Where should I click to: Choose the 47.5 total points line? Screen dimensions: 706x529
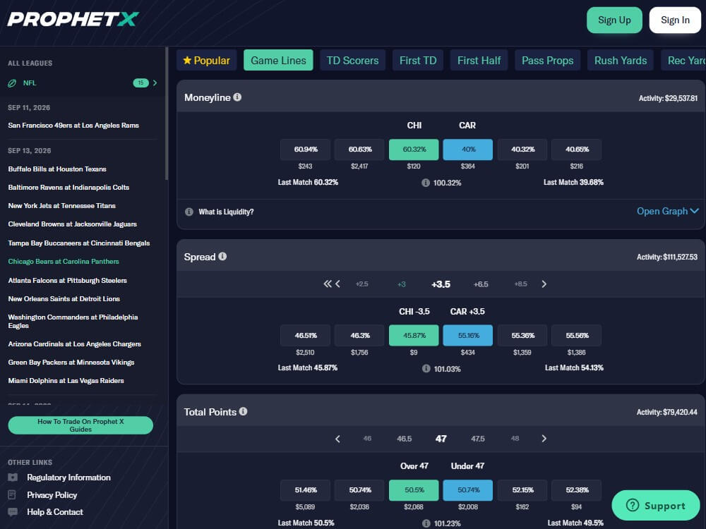click(x=478, y=439)
